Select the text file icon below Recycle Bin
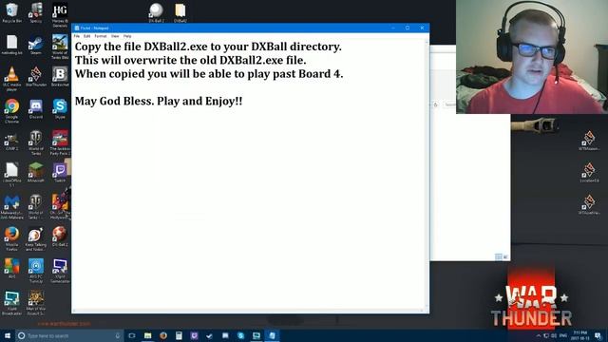This screenshot has height=342, width=608. click(x=11, y=45)
